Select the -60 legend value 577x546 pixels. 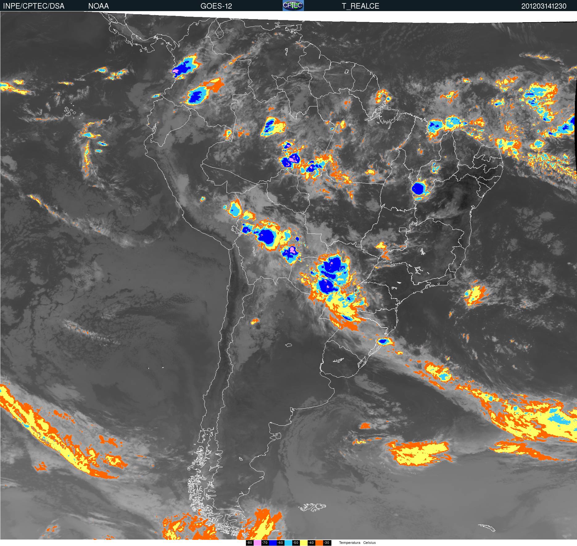(x=280, y=543)
